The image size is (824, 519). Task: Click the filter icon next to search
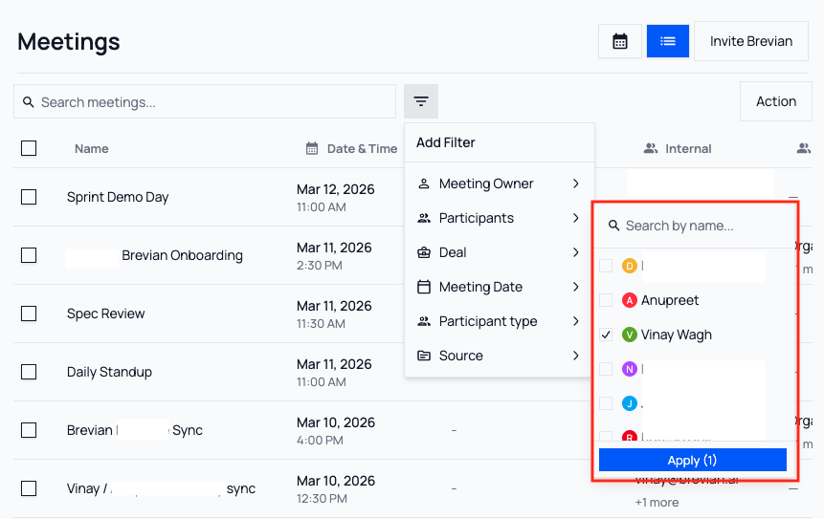(x=421, y=101)
